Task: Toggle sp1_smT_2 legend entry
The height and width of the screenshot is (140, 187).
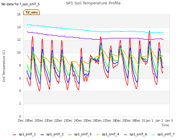Action: pos(52,134)
